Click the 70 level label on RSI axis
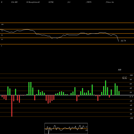This screenshot has height=134, width=134. (x=2, y=31)
